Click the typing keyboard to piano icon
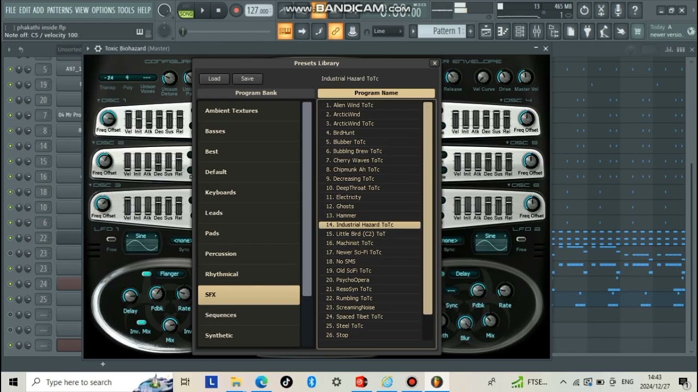Screen dimensions: 698x392 285,32
